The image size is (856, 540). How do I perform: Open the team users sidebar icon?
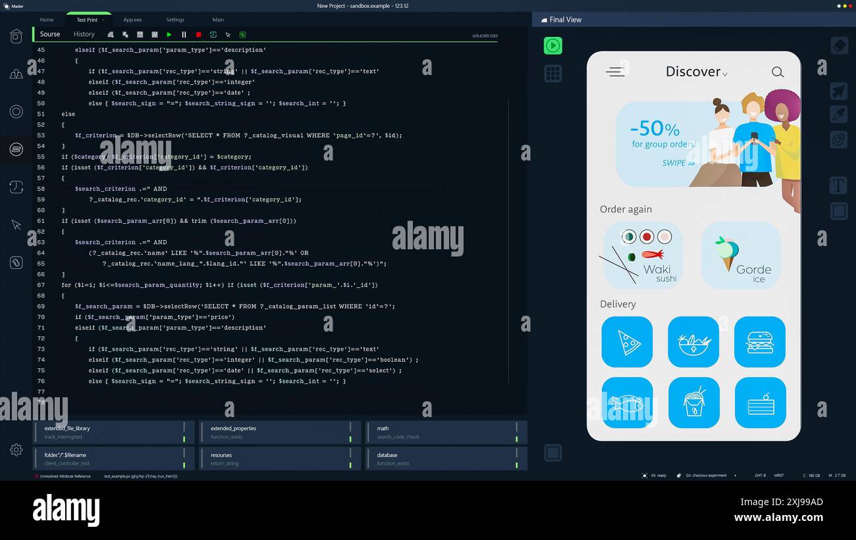(x=16, y=74)
